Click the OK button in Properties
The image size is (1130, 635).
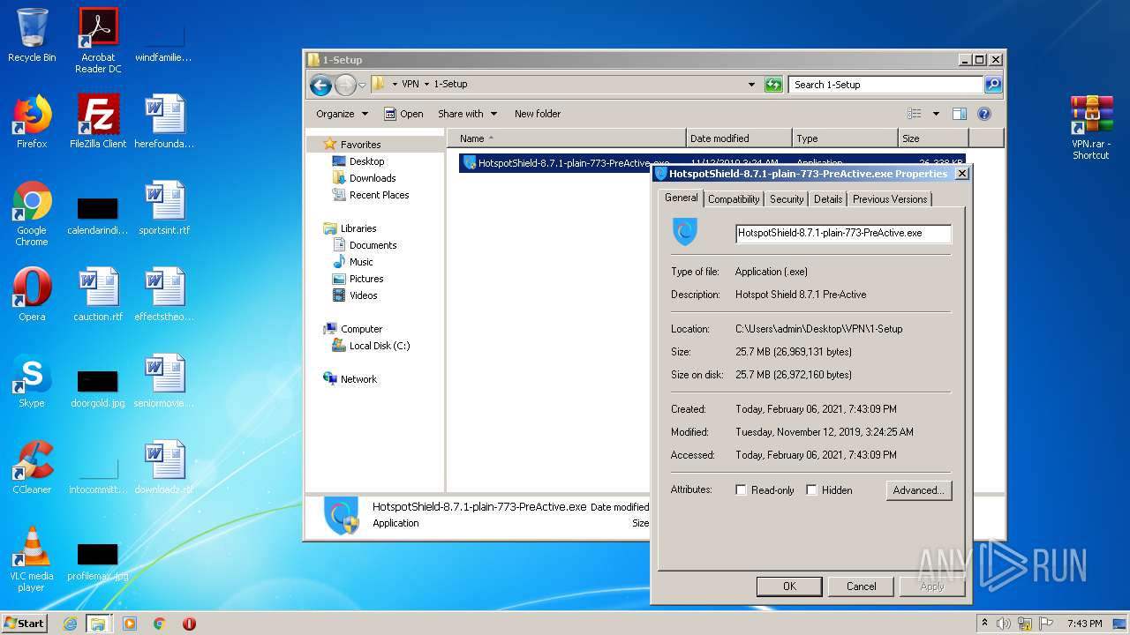tap(789, 586)
